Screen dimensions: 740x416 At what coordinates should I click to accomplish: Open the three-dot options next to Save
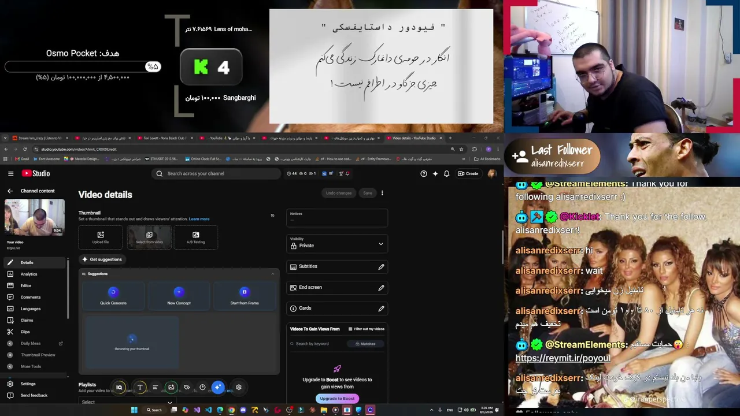pyautogui.click(x=382, y=193)
